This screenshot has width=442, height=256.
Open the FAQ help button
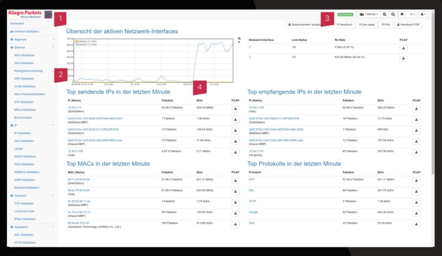click(385, 25)
